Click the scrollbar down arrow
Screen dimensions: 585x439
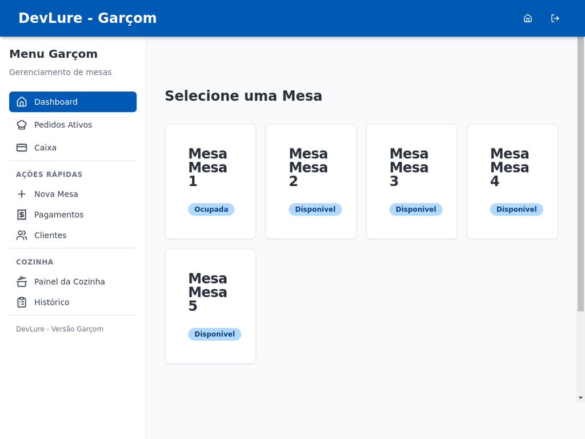pos(580,397)
